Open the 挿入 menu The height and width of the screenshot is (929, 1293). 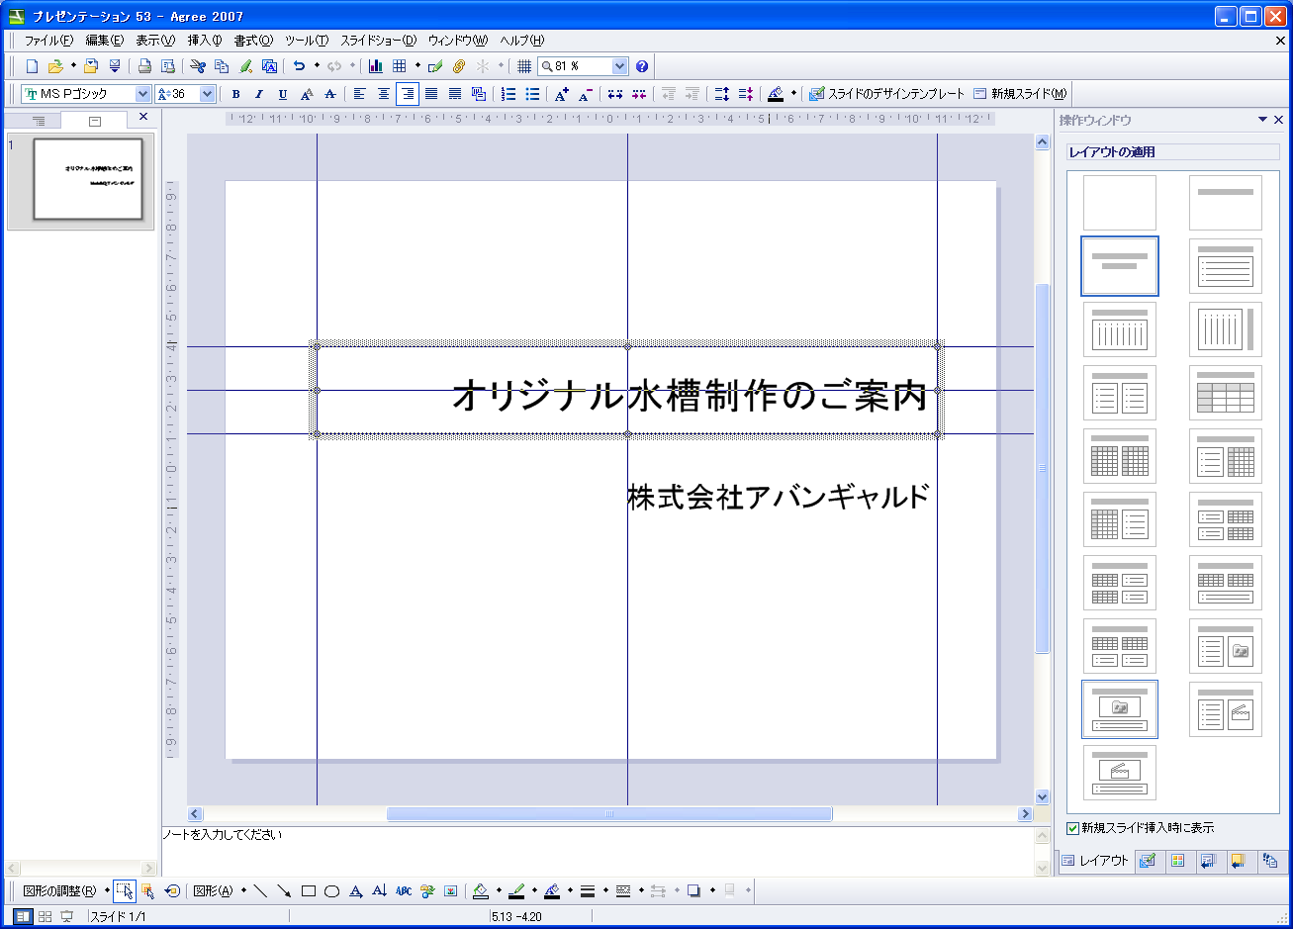(205, 41)
